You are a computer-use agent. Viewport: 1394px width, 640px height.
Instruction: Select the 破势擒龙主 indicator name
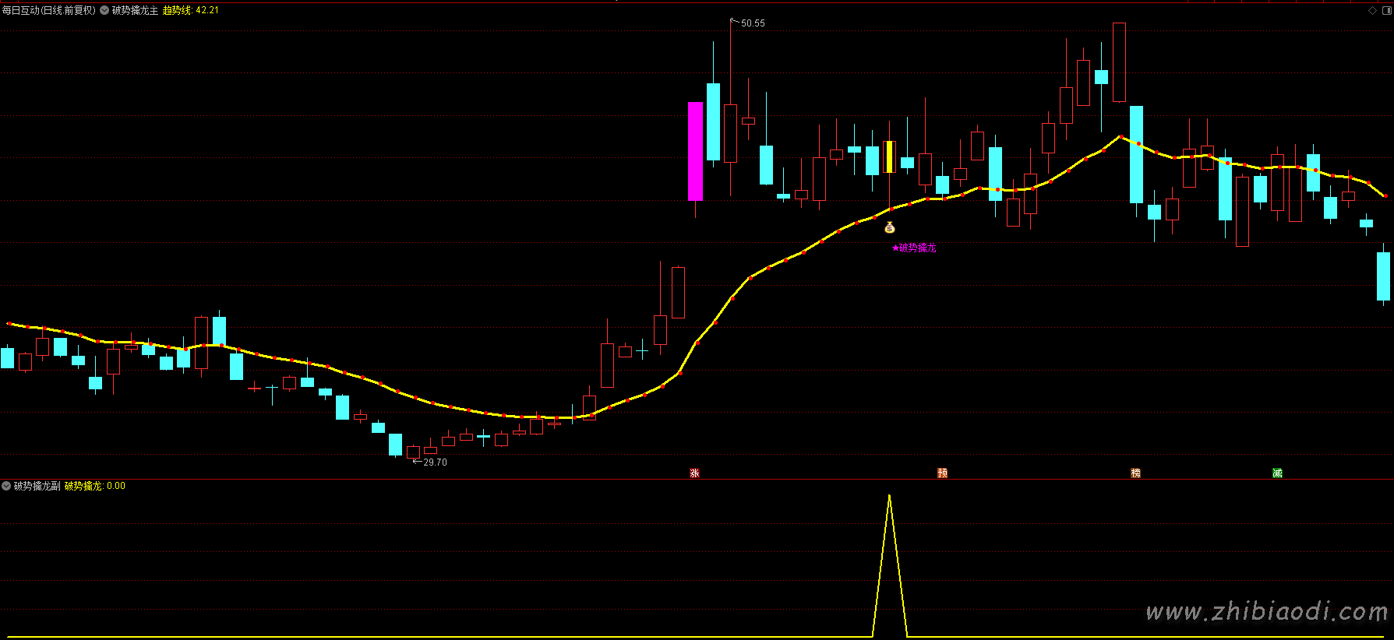[x=135, y=10]
